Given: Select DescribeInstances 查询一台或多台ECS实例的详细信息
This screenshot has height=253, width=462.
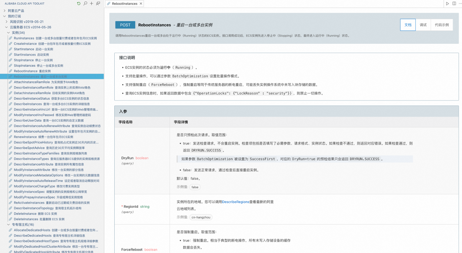Looking at the screenshot, I should tap(52, 104).
